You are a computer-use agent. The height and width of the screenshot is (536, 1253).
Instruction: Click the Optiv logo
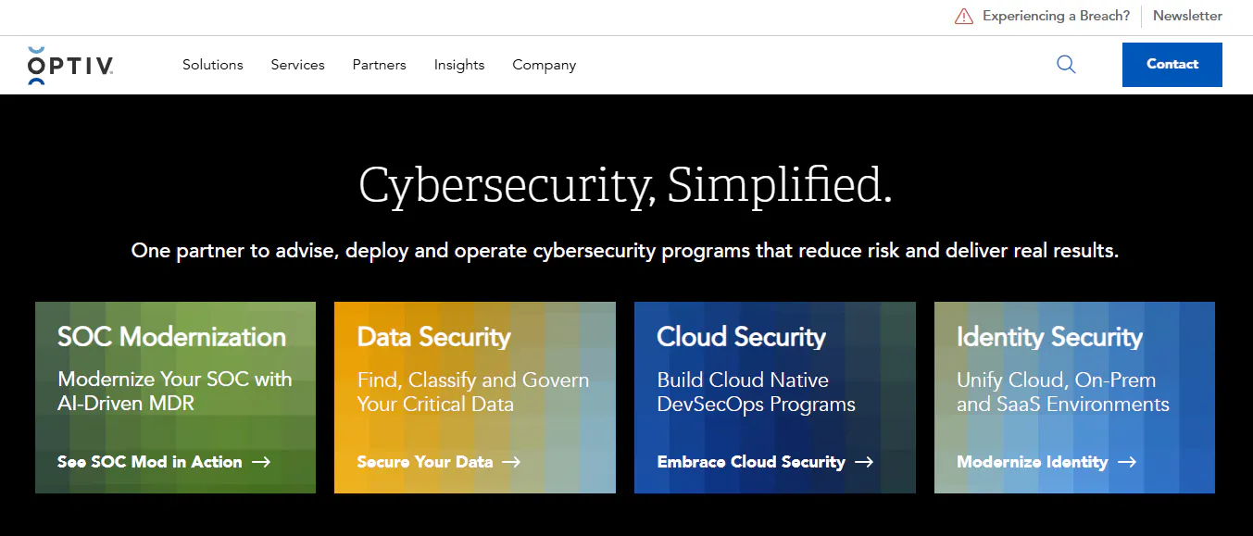pos(70,65)
